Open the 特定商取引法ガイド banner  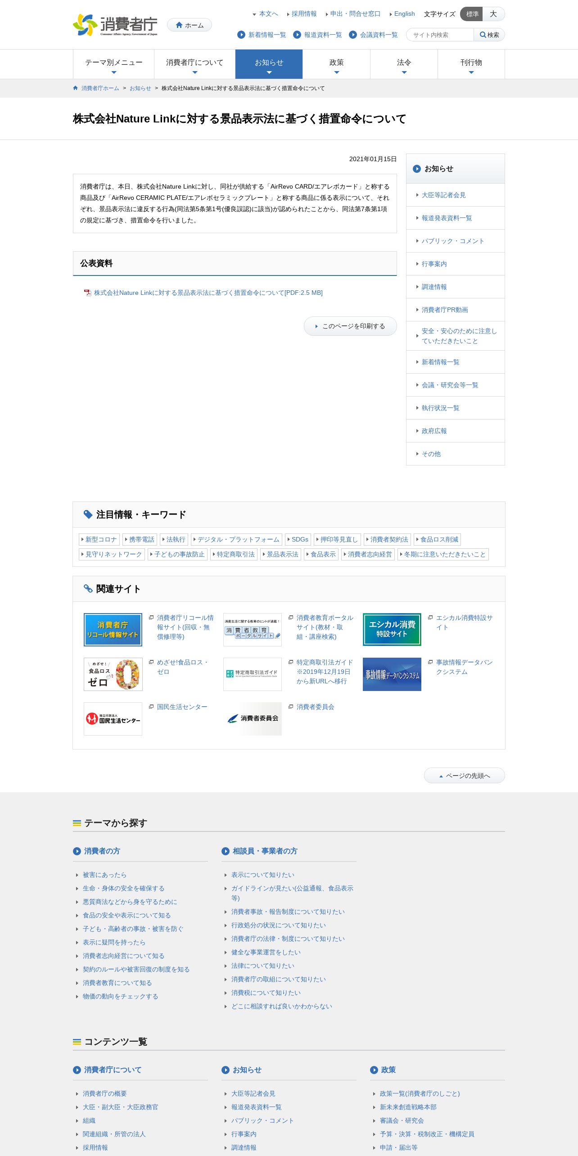pyautogui.click(x=253, y=674)
